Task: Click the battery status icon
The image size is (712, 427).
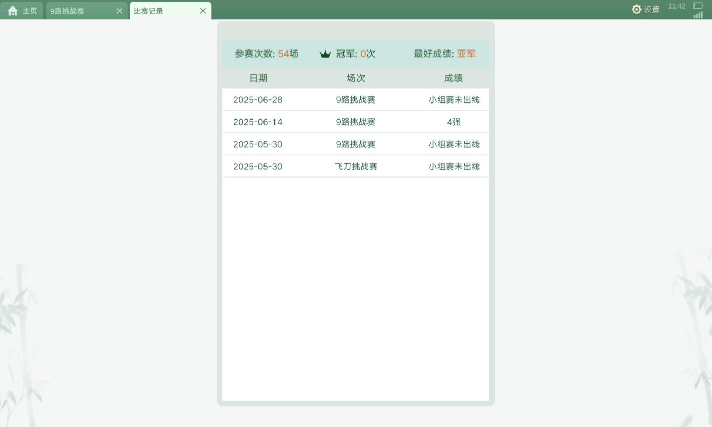Action: (x=698, y=6)
